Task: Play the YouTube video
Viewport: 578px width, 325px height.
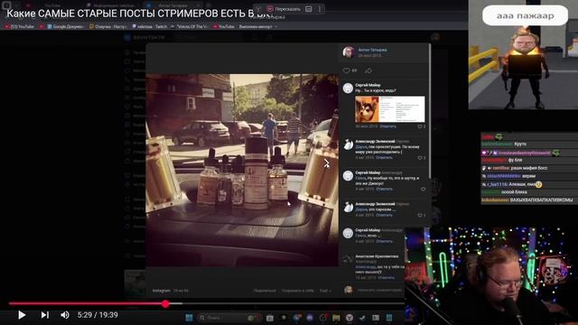Action: pos(22,315)
